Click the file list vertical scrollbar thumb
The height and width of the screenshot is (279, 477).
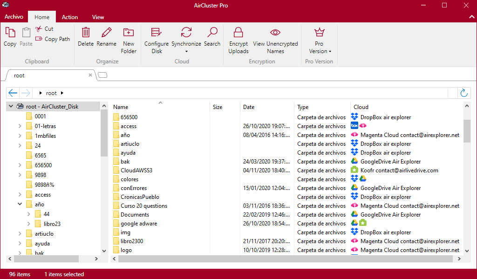point(467,131)
